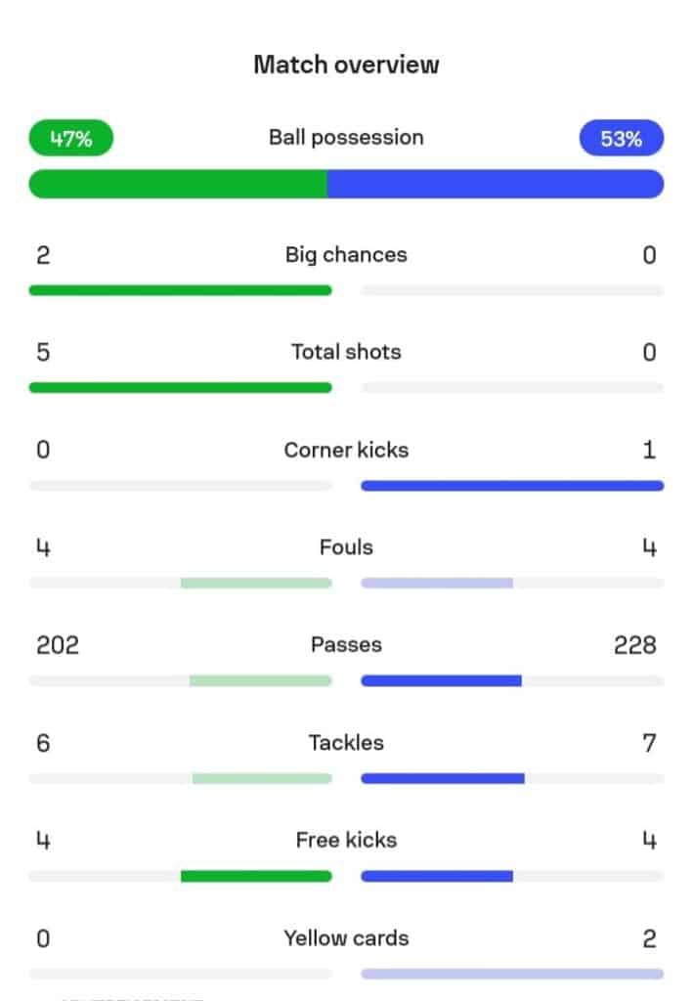
Task: Select the blue Tackles bar
Action: [x=443, y=779]
